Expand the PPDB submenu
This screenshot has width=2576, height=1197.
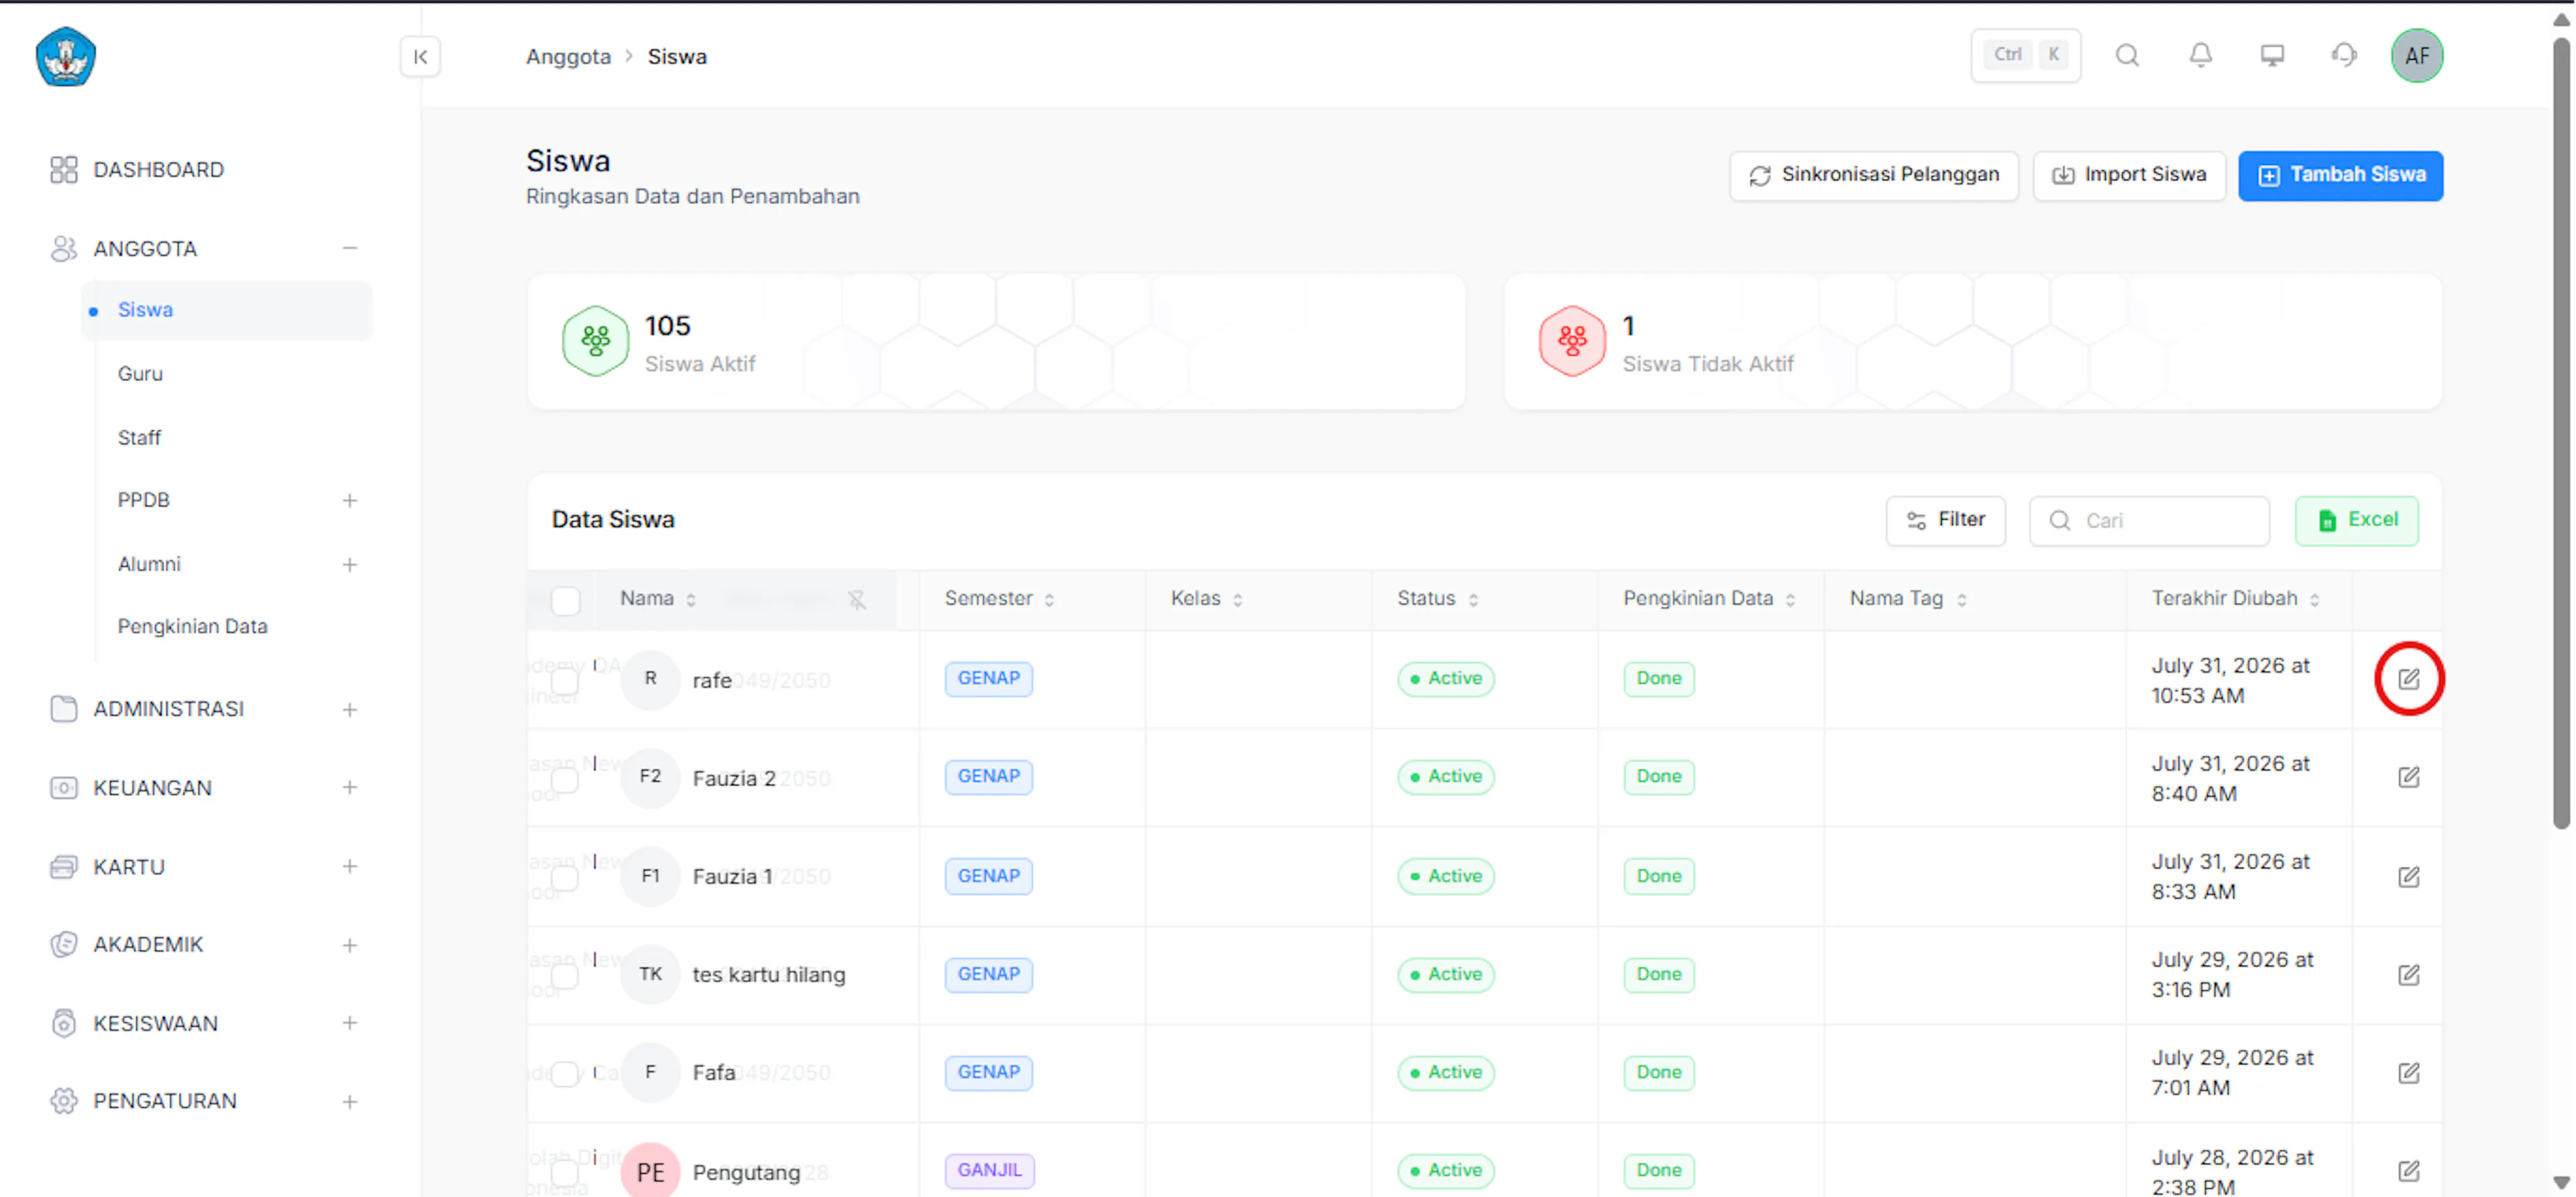pyautogui.click(x=350, y=500)
